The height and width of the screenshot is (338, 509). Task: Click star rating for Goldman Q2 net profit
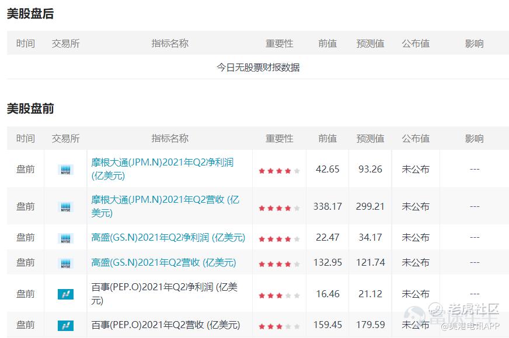[x=279, y=239]
